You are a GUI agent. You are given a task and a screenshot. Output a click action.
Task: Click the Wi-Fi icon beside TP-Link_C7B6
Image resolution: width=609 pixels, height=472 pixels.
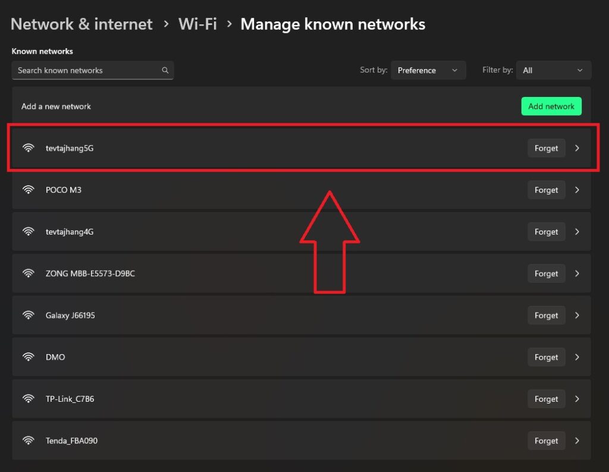pyautogui.click(x=29, y=399)
